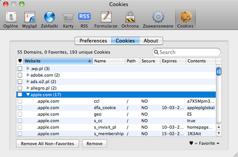Switch to the Cookies segmented tab
238x157 pixels.
coord(125,41)
